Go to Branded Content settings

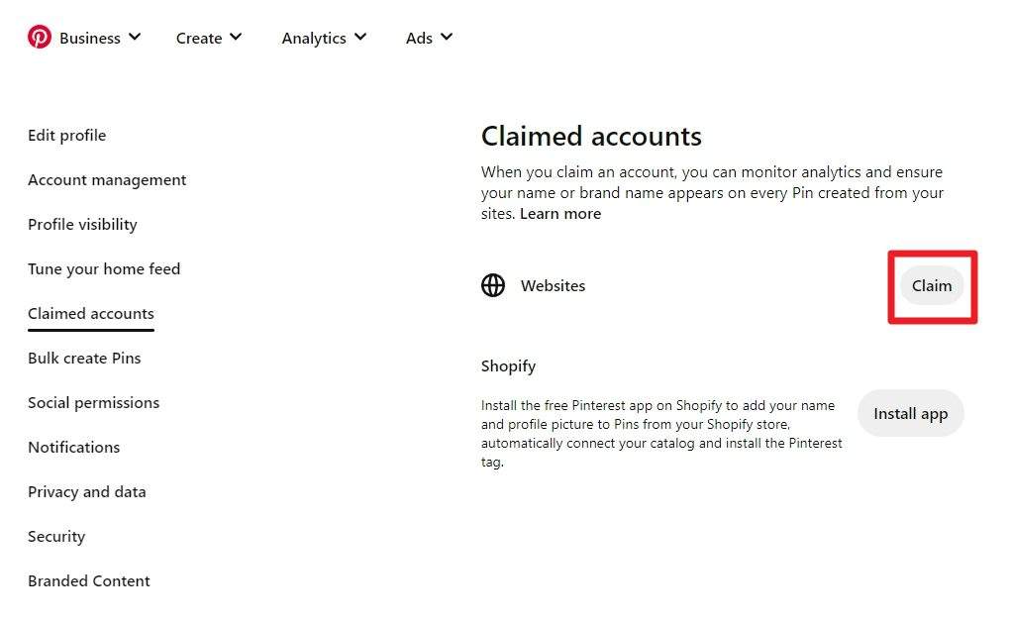pos(89,580)
